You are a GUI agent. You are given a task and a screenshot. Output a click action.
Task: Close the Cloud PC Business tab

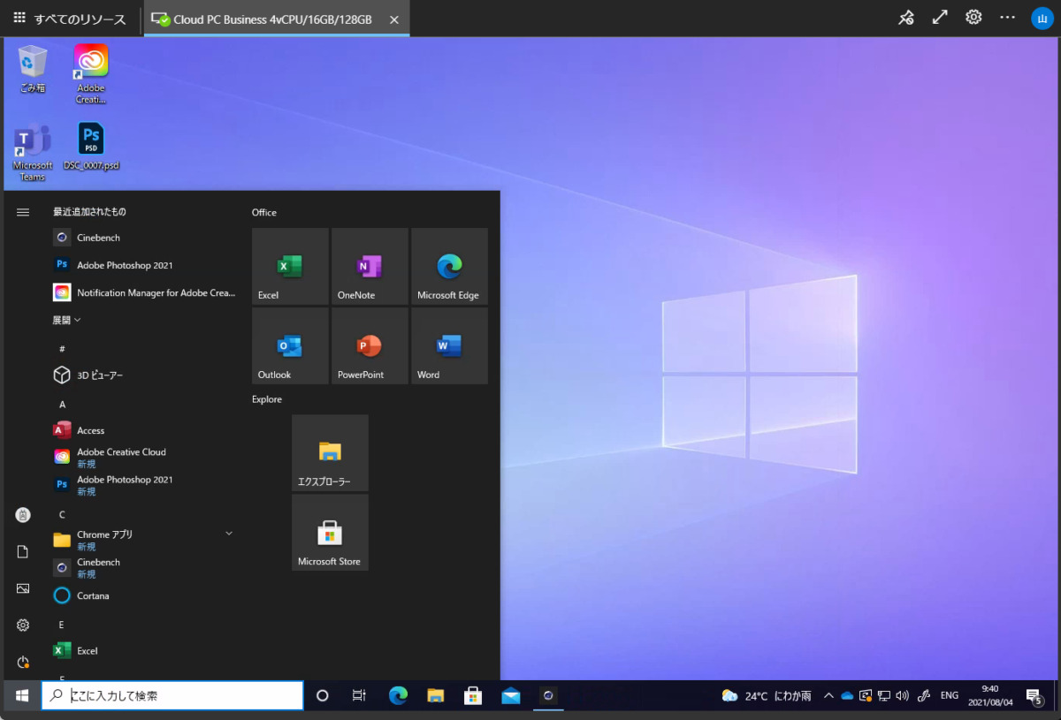point(394,19)
